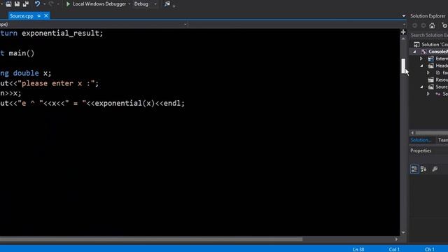
Task: Click the Pending Changes Filter clock icon
Action: coord(444,26)
